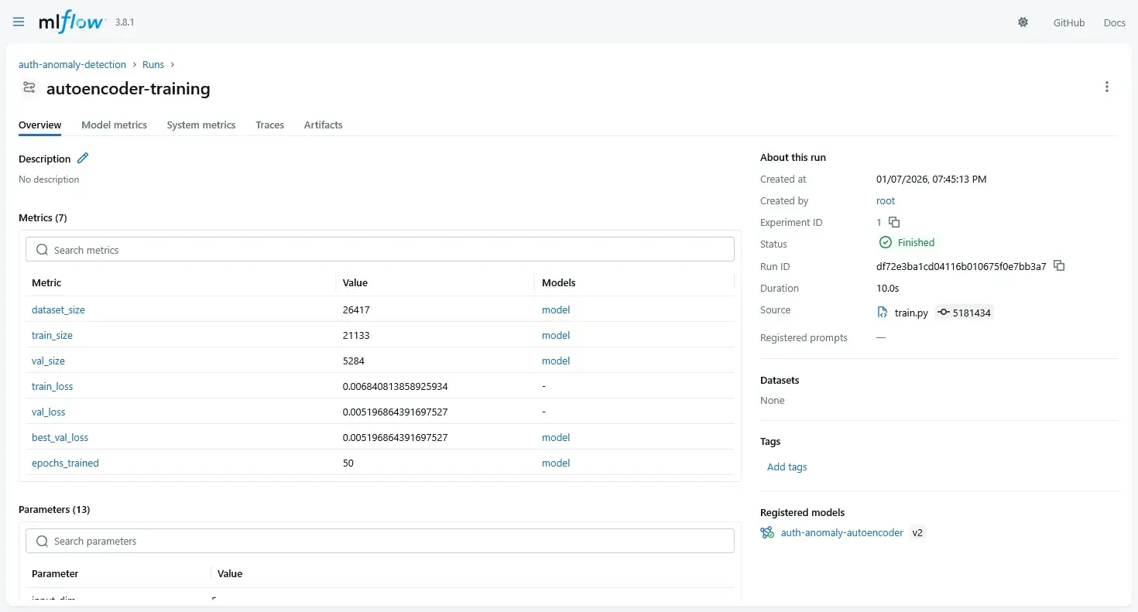Click the chevron after auth-anomaly-detection breadcrumb
The image size is (1138, 612).
133,64
